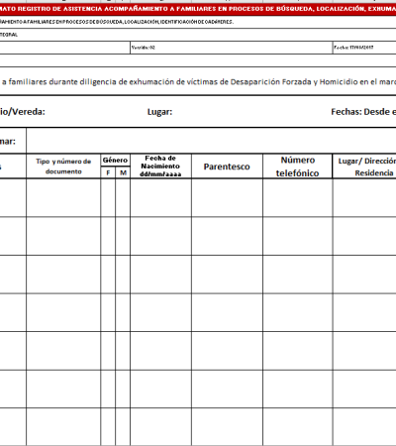Select the sentence starting 'a familiares durante diligencia de exhumación'
Image resolution: width=396 pixels, height=446 pixels.
point(199,81)
